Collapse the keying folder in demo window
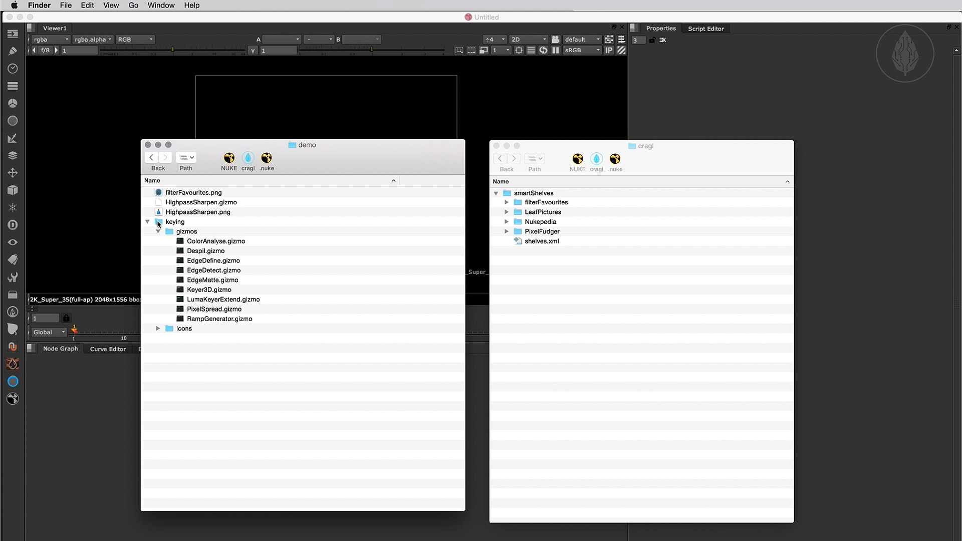This screenshot has width=962, height=541. click(x=147, y=221)
